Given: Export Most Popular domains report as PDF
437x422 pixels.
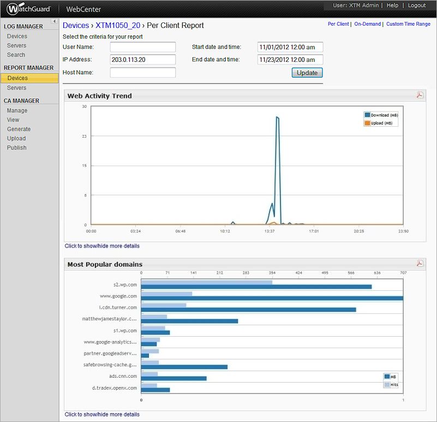Looking at the screenshot, I should pos(418,263).
